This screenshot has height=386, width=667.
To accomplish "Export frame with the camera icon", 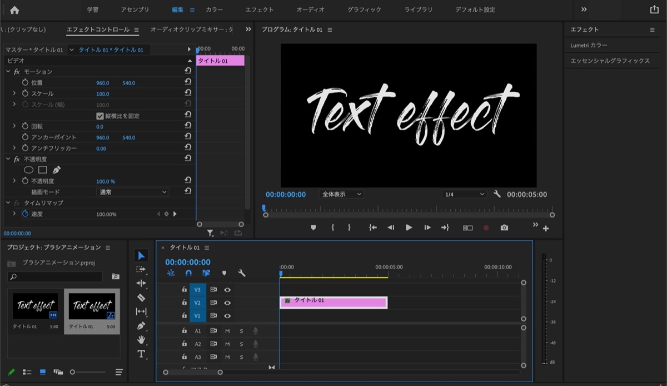I will coord(504,227).
